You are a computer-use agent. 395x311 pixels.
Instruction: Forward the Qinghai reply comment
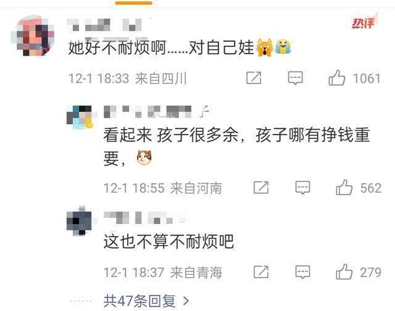(x=261, y=272)
